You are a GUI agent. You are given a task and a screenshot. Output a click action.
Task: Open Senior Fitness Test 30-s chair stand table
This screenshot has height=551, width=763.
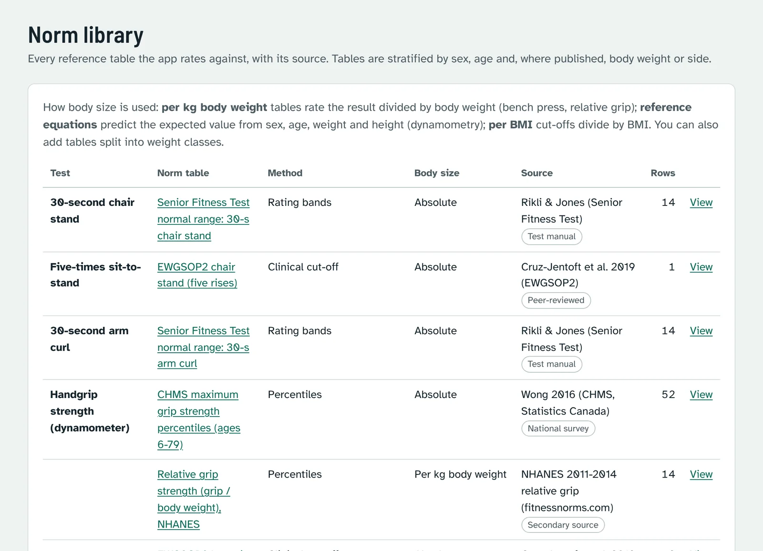click(203, 219)
